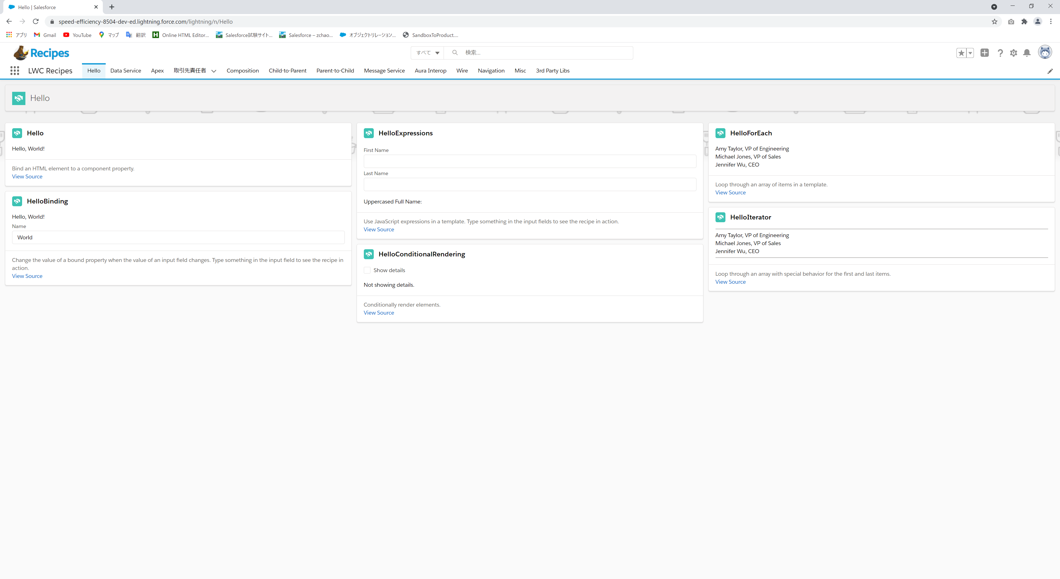
Task: Open a new browser tab
Action: pyautogui.click(x=112, y=7)
